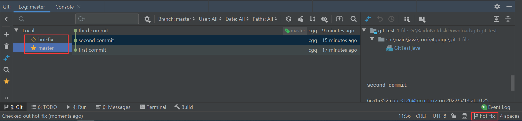The image size is (522, 121).
Task: Click the Cherry-pick commit icon
Action: tap(300, 19)
